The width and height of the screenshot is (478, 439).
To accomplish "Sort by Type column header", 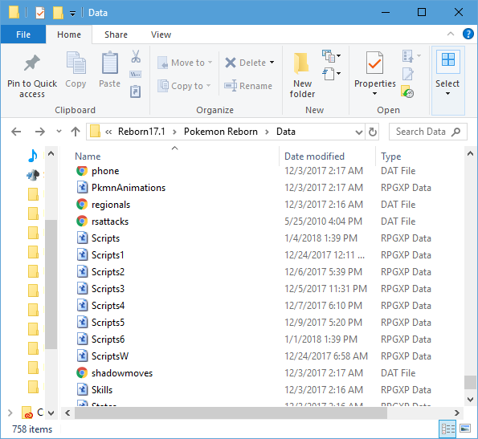I will [x=390, y=156].
